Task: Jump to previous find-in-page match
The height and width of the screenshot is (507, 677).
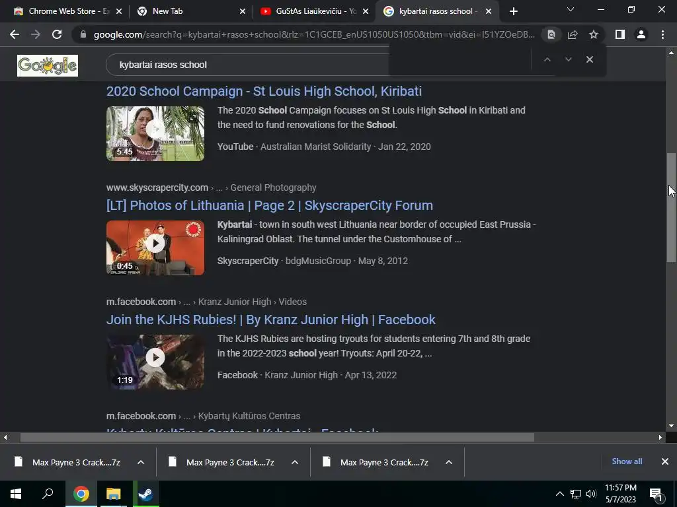Action: pos(547,59)
